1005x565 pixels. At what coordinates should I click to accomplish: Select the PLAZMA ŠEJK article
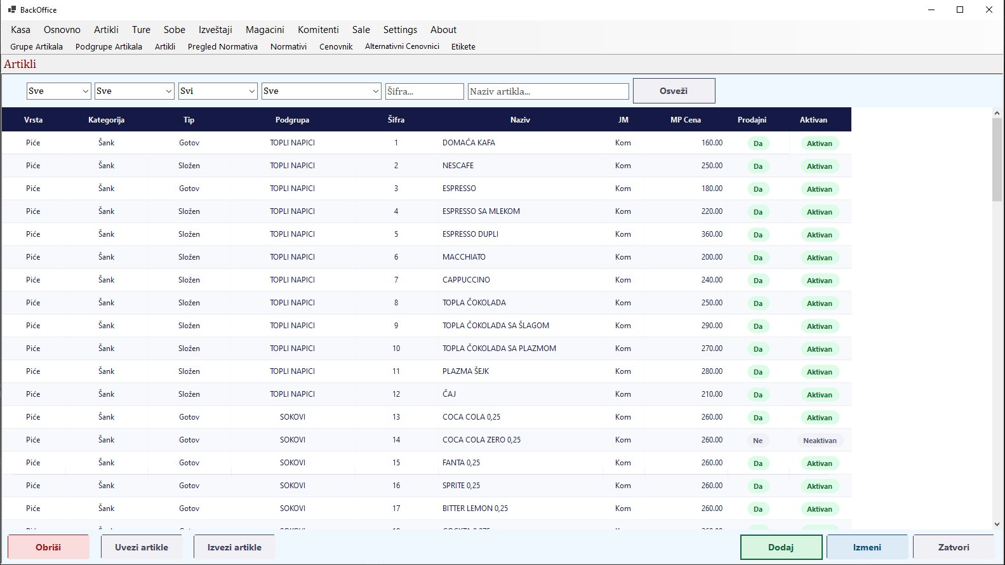pos(427,371)
